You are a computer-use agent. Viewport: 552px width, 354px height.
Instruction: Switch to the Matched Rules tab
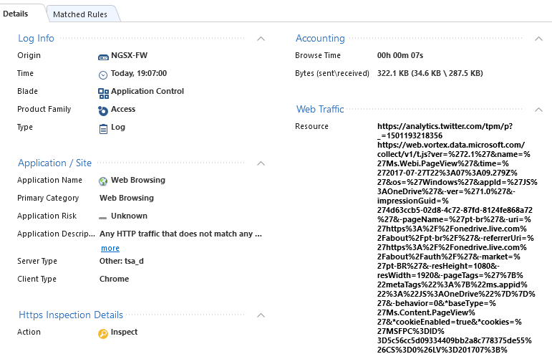coord(80,14)
